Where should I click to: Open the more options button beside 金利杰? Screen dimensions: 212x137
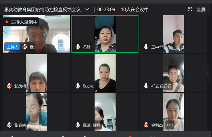[170, 125]
